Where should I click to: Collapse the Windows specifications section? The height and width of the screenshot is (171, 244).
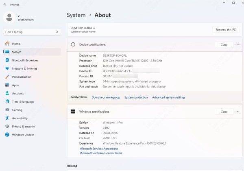tap(237, 112)
